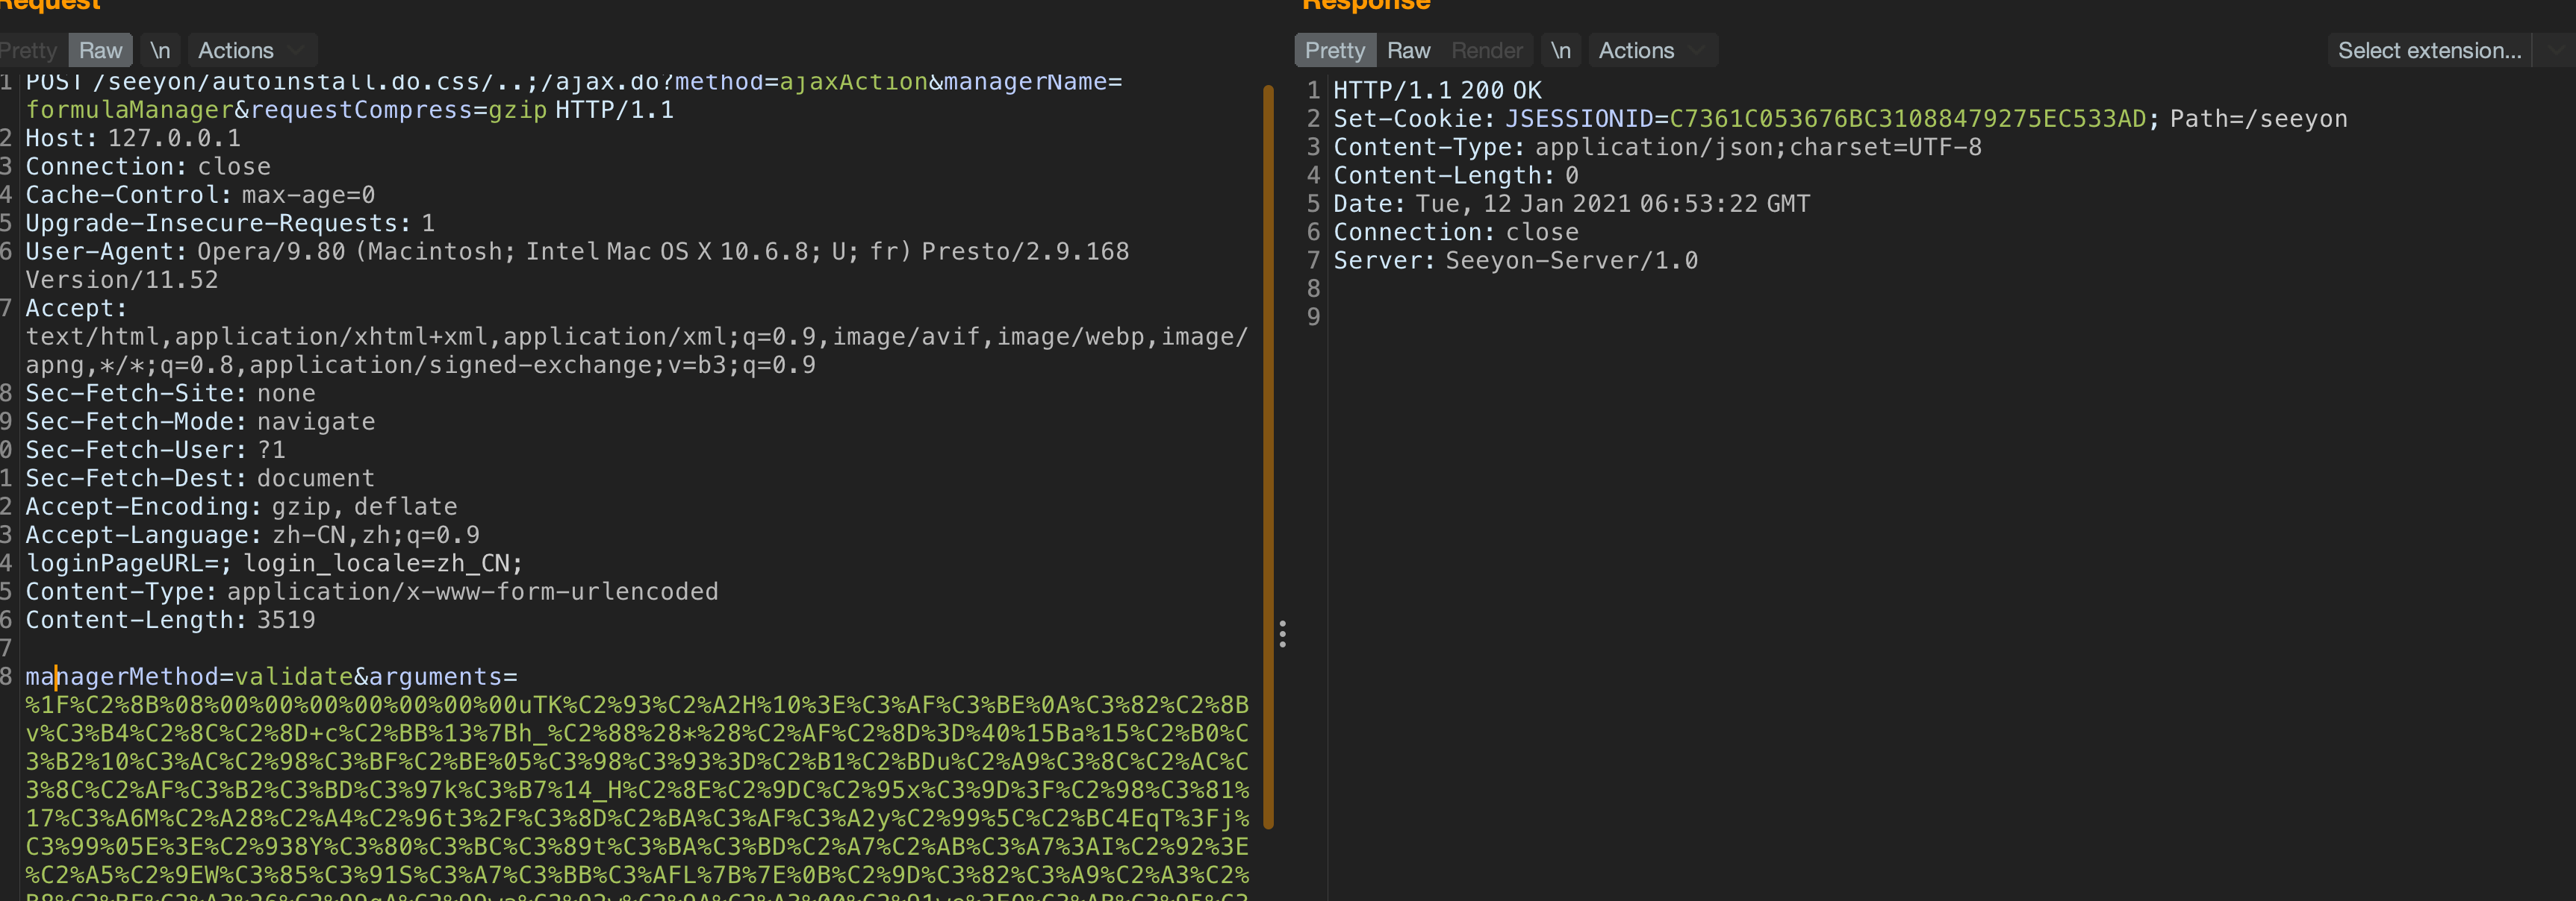Click the Content-Length: 3519 request header
Image resolution: width=2576 pixels, height=901 pixels.
click(170, 619)
